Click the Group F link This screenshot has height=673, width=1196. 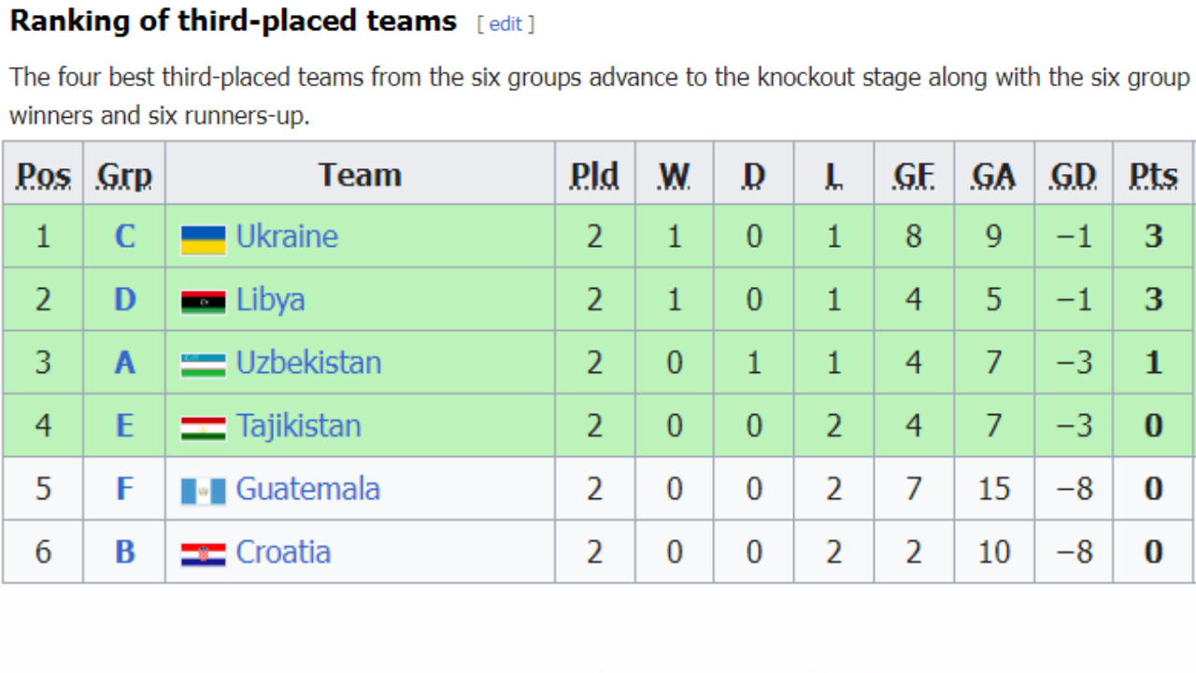pyautogui.click(x=124, y=489)
